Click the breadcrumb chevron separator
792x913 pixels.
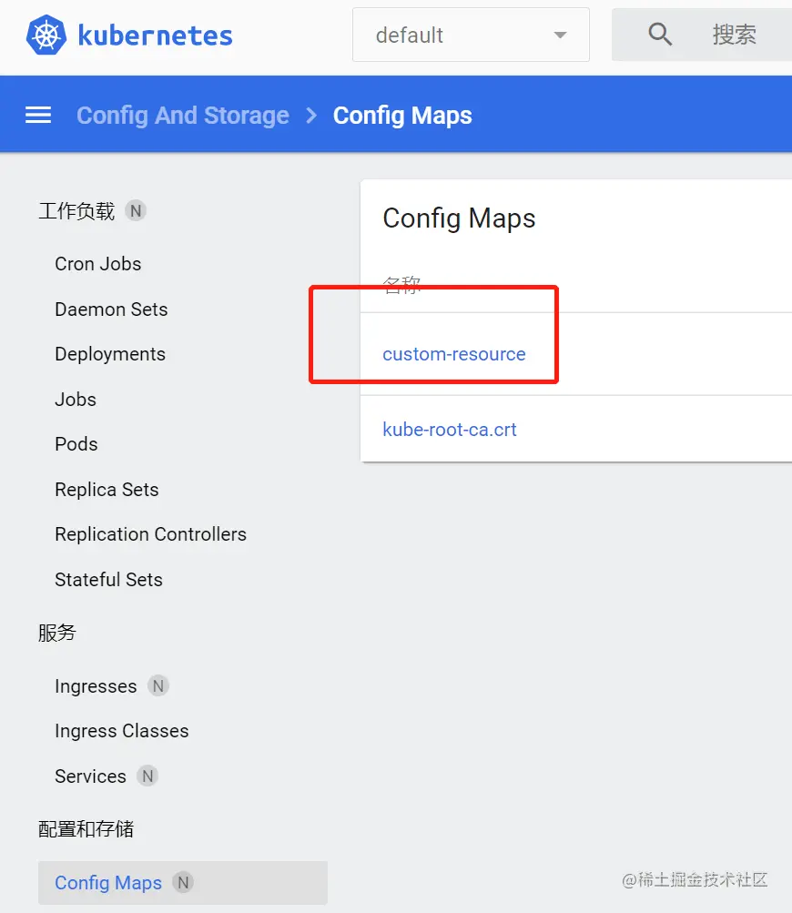pos(311,116)
